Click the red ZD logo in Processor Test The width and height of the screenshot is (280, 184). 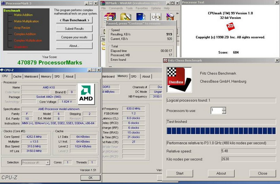click(x=230, y=27)
